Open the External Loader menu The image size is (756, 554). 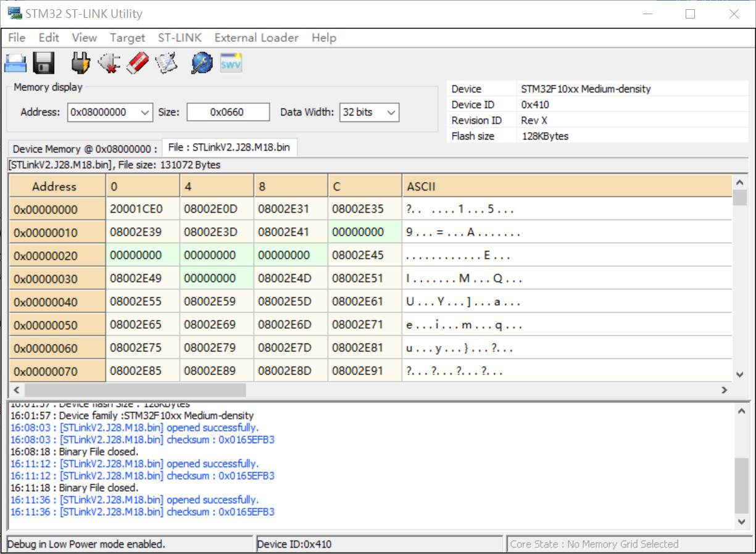256,38
